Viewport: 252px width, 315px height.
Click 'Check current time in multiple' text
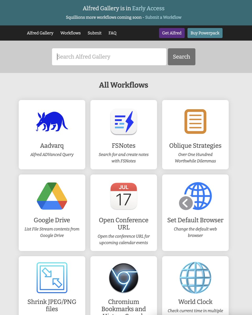coord(195,311)
